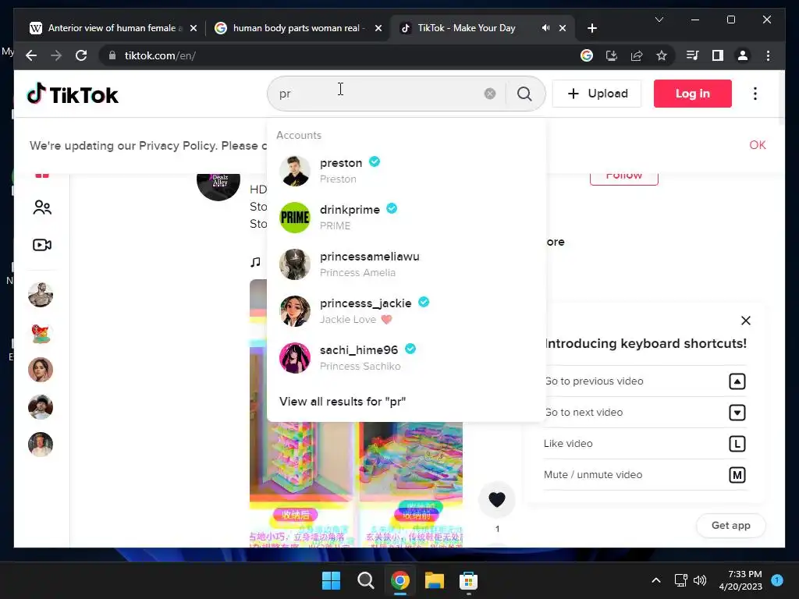Click the Log in button

coord(693,94)
